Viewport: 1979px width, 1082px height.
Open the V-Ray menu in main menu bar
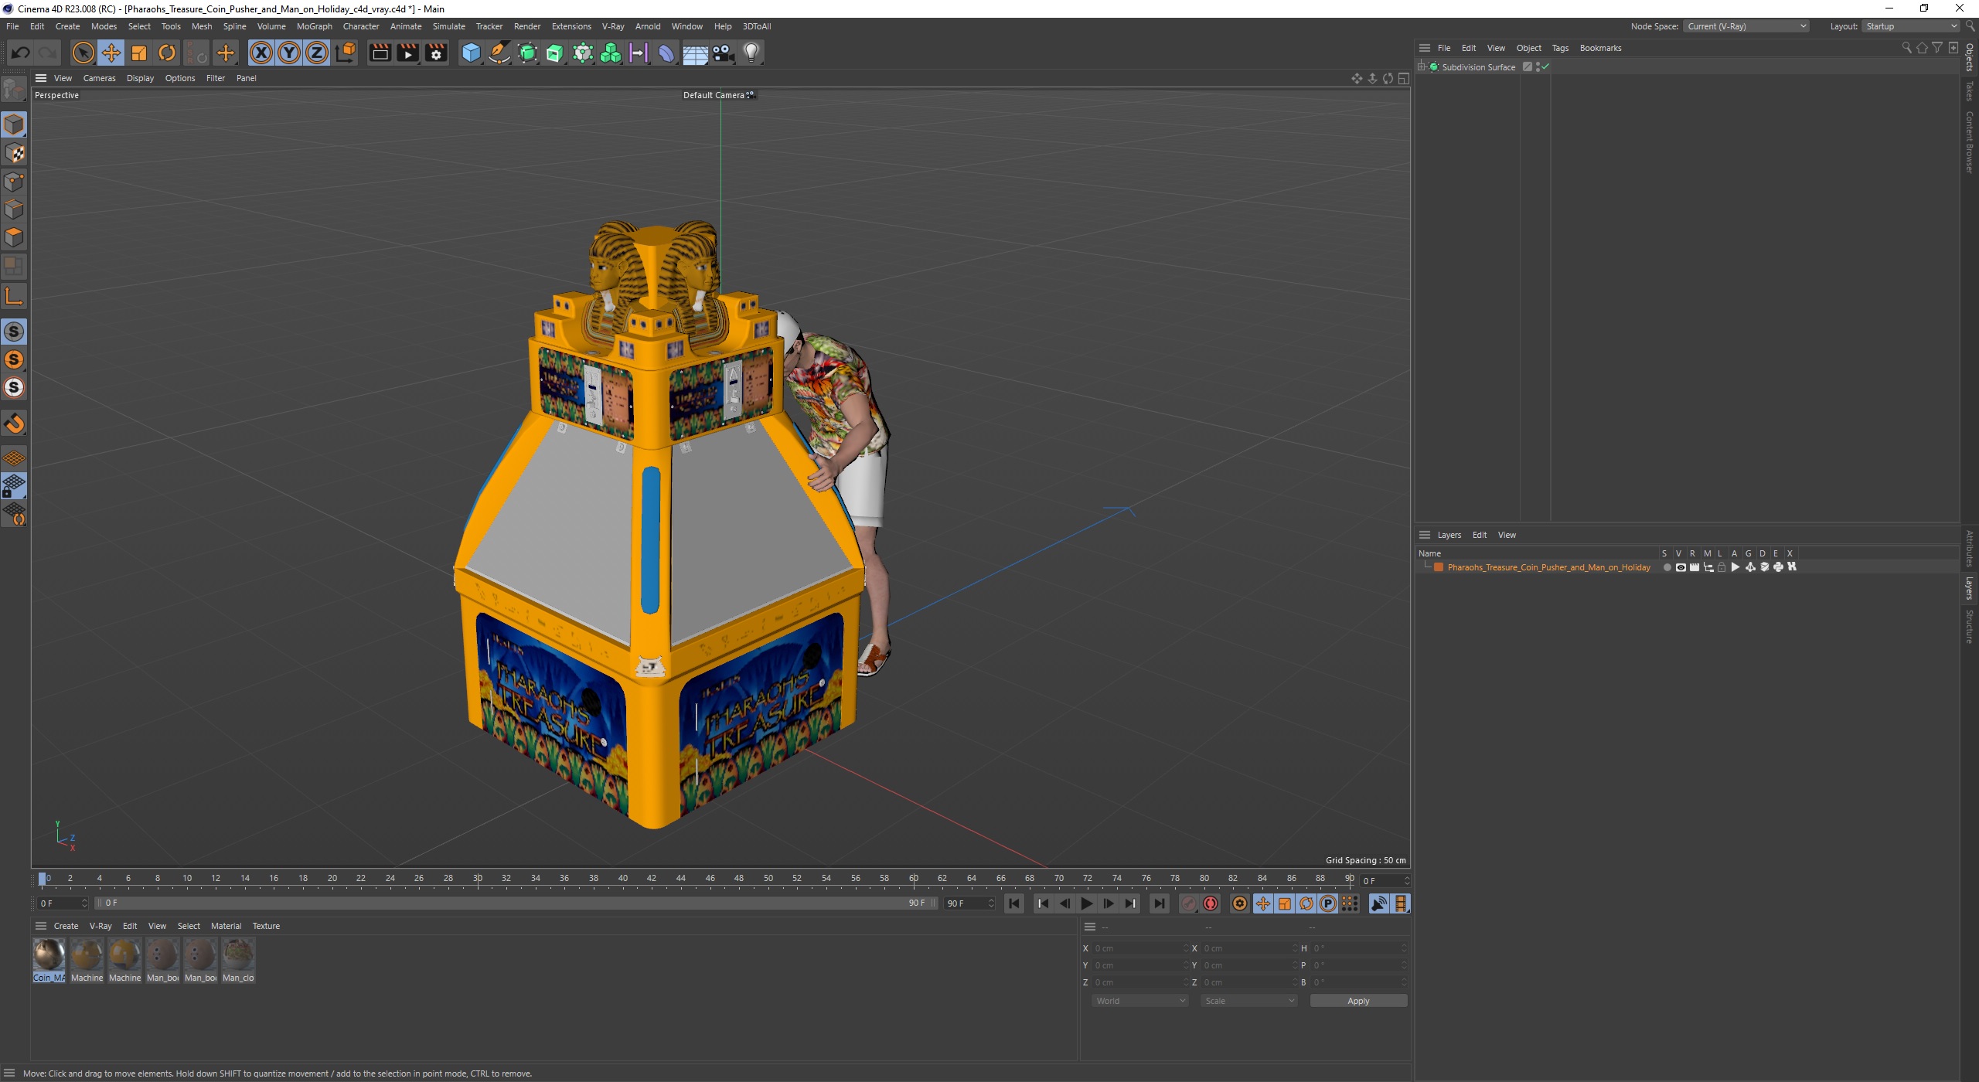[x=613, y=26]
